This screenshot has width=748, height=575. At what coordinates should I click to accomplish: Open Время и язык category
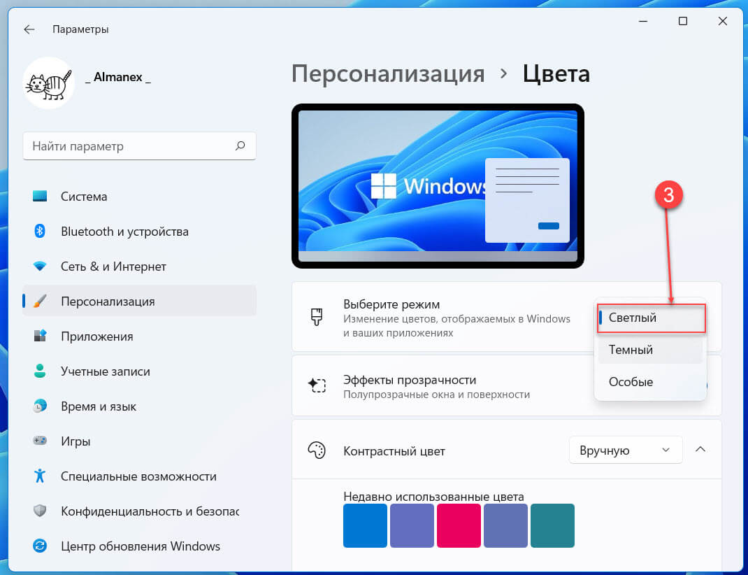(139, 406)
